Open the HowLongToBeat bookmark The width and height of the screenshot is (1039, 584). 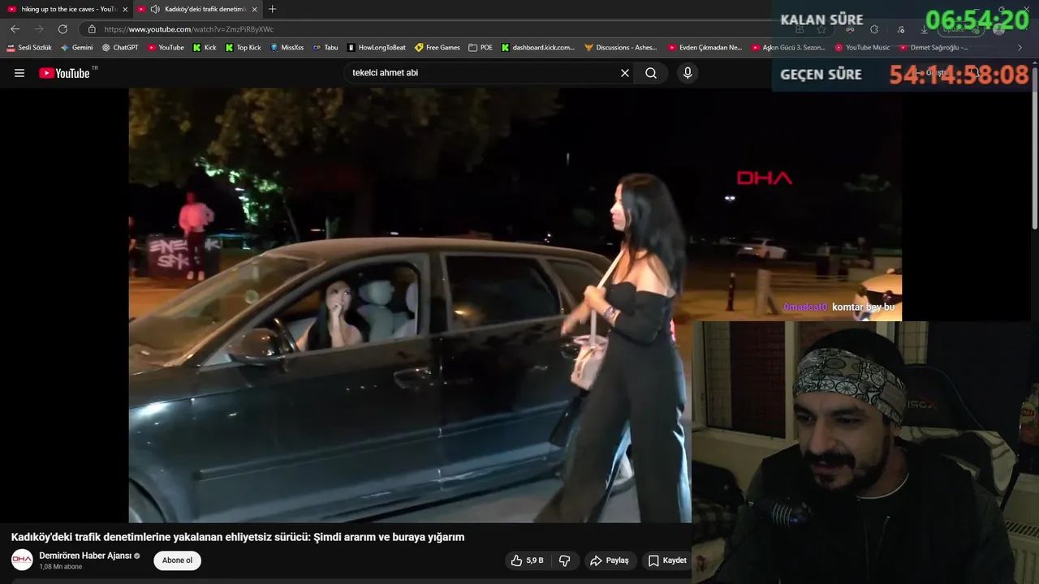377,48
